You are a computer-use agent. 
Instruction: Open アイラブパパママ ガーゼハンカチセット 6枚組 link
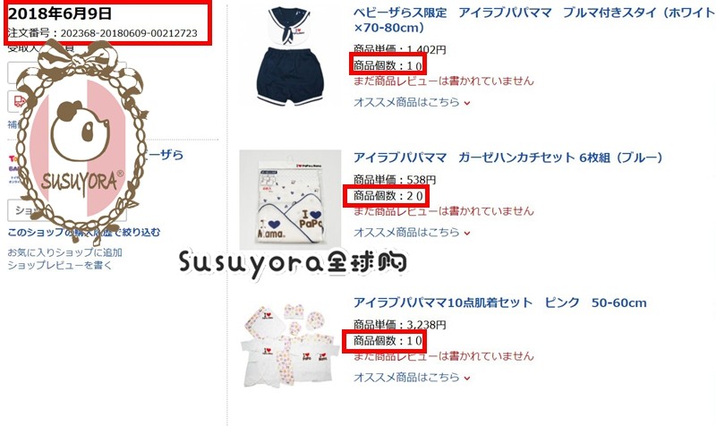click(507, 158)
